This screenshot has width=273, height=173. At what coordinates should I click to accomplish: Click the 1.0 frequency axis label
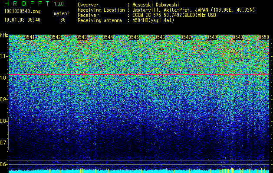(x=3, y=78)
